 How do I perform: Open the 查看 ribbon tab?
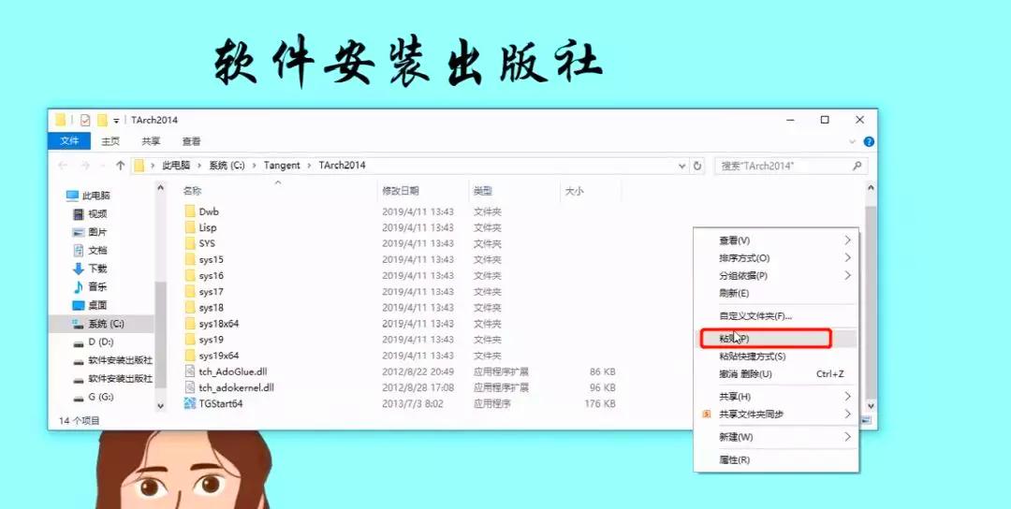click(x=192, y=141)
